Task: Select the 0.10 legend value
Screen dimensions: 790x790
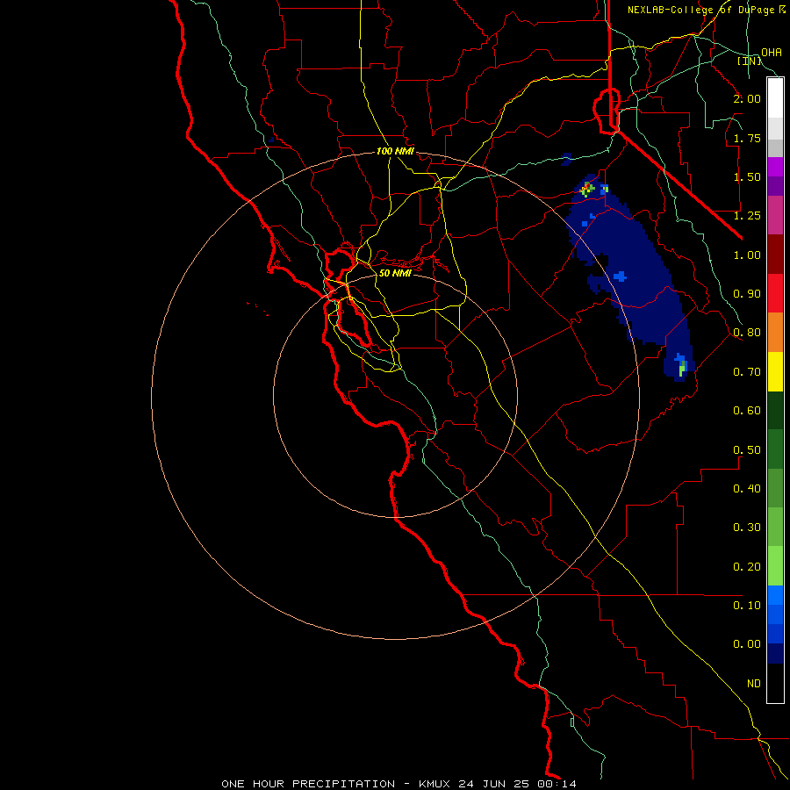Action: [747, 606]
